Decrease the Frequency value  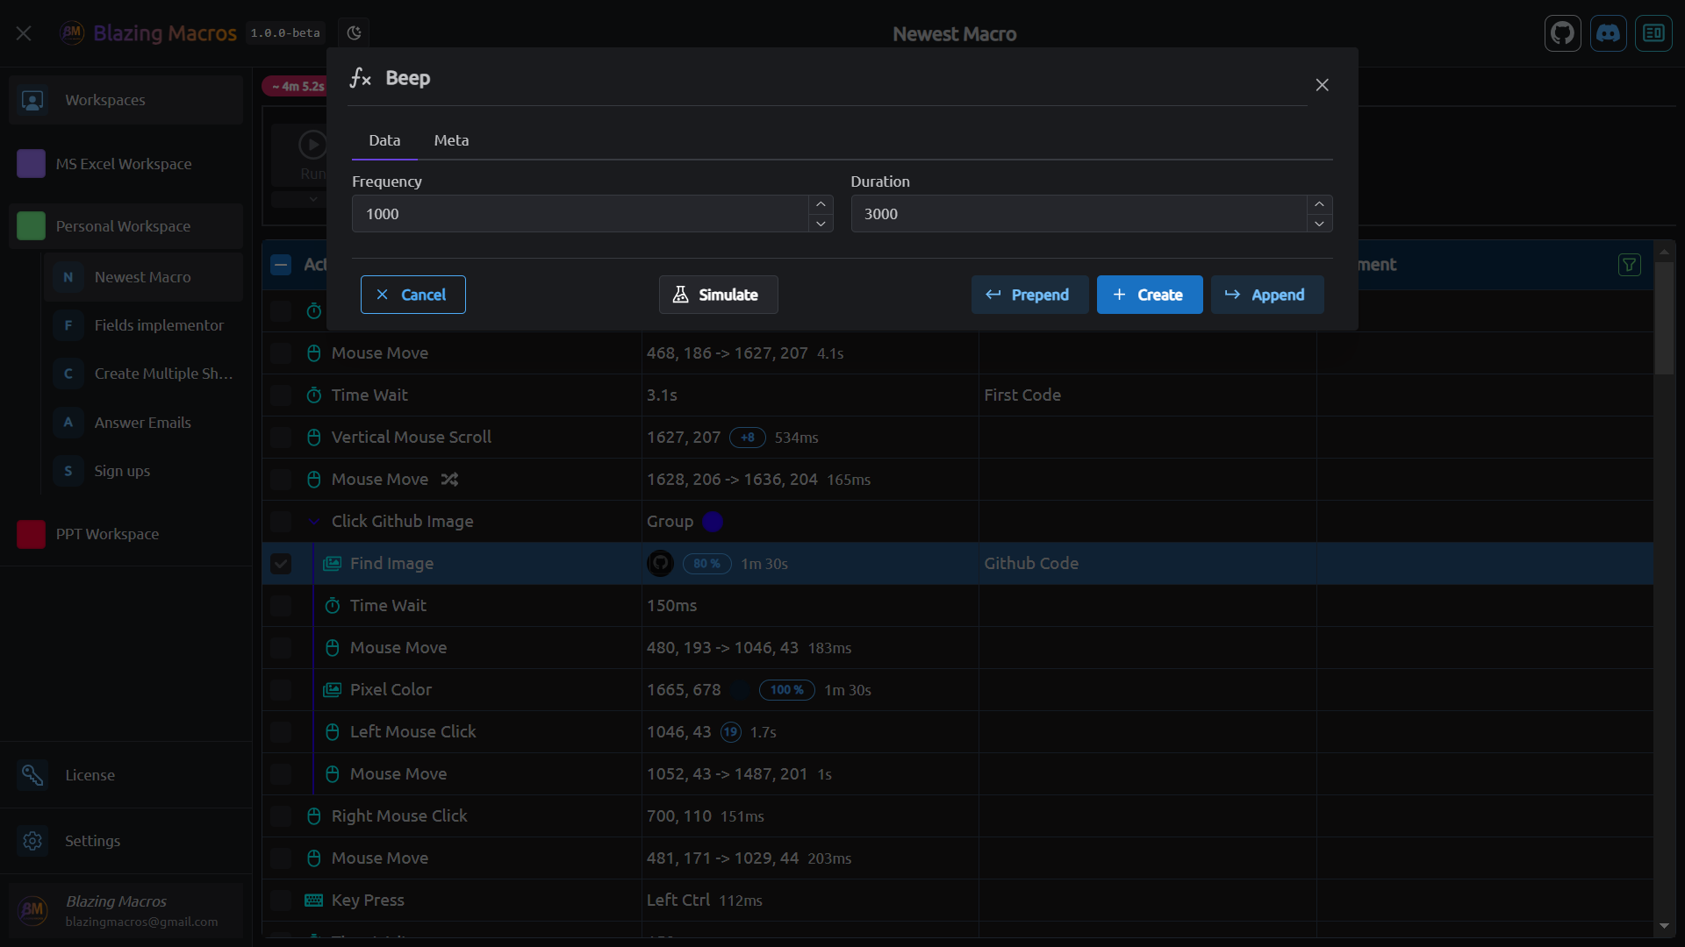(x=821, y=224)
